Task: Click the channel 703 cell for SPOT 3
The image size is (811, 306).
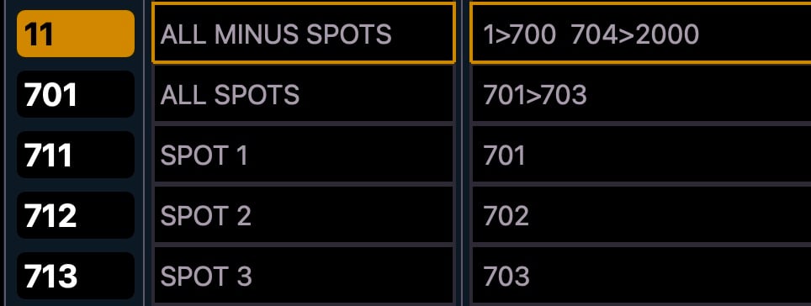Action: [641, 276]
